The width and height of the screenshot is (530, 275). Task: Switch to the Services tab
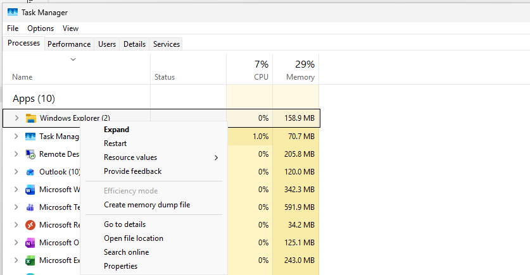pyautogui.click(x=167, y=44)
